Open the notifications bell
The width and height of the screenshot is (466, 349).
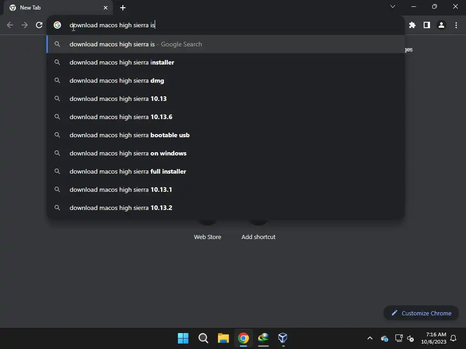453,338
